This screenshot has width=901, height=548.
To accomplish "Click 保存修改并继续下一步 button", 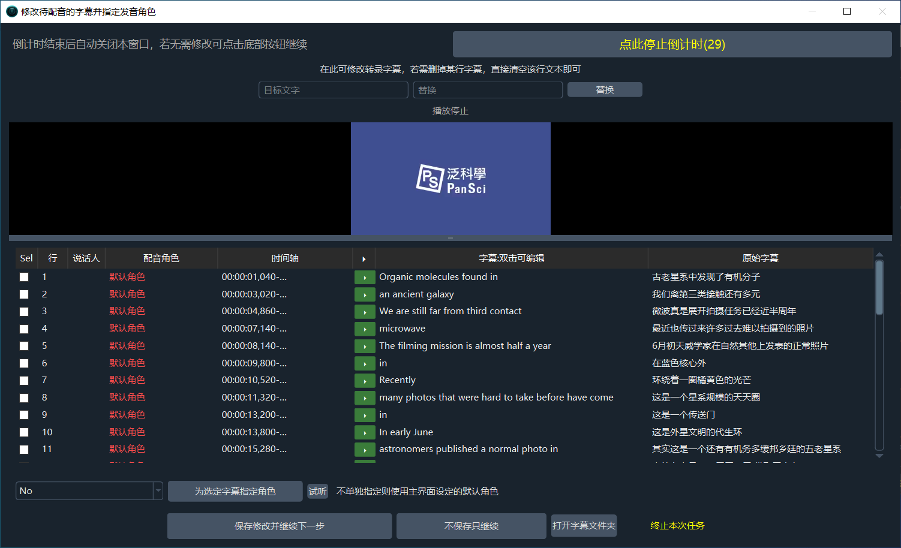I will 280,526.
